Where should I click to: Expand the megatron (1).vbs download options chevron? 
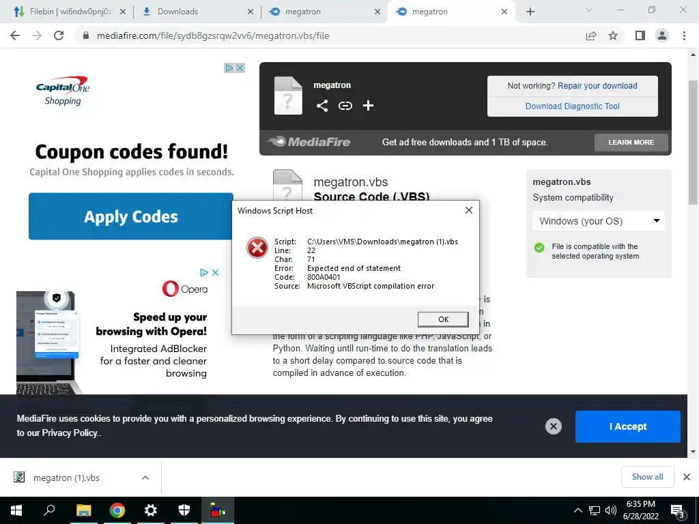pos(145,478)
